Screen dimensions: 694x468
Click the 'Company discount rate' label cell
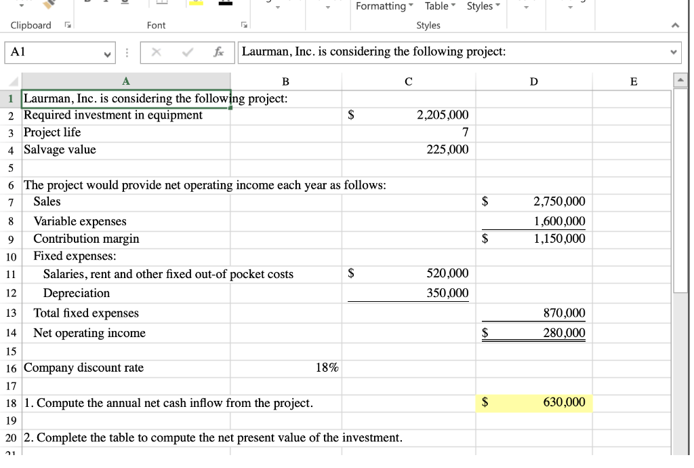coord(125,368)
